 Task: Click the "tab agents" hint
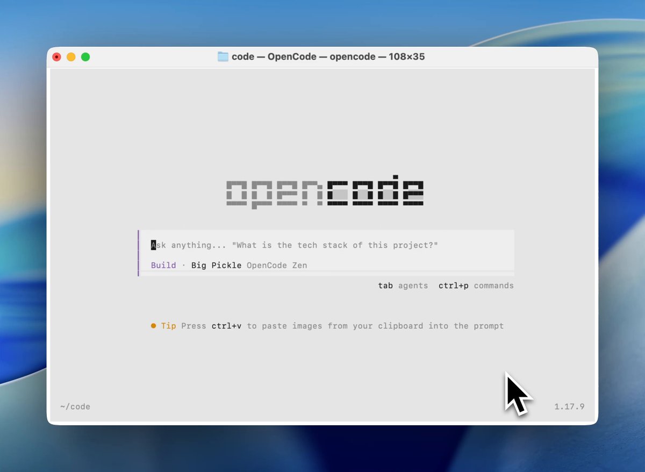coord(403,285)
